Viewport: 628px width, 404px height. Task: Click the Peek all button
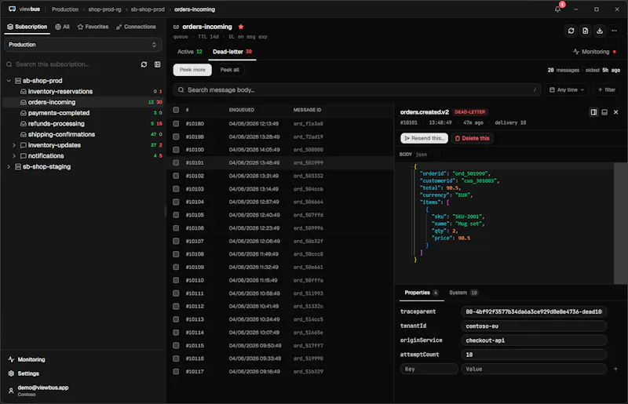tap(229, 70)
